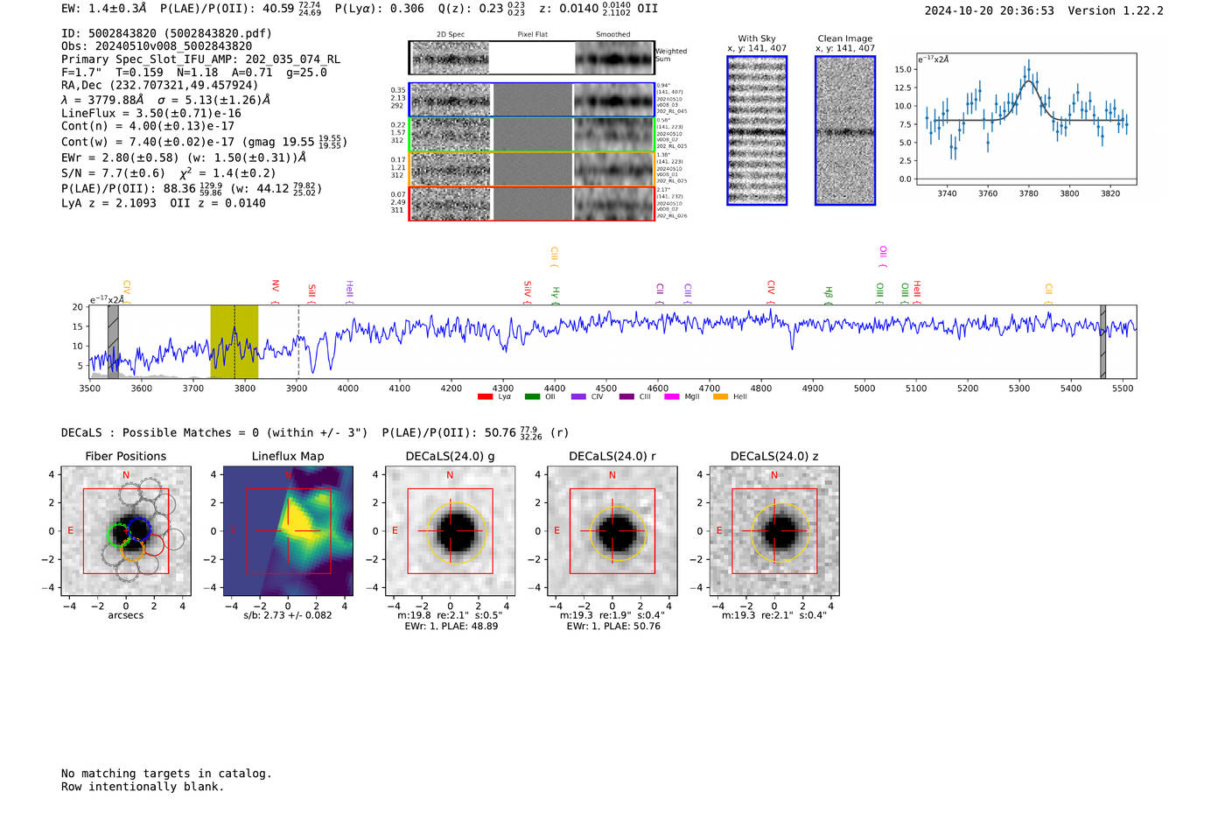Select the red-bordered fiber spectrum row
Image resolution: width=1225 pixels, height=834 pixels.
point(532,204)
